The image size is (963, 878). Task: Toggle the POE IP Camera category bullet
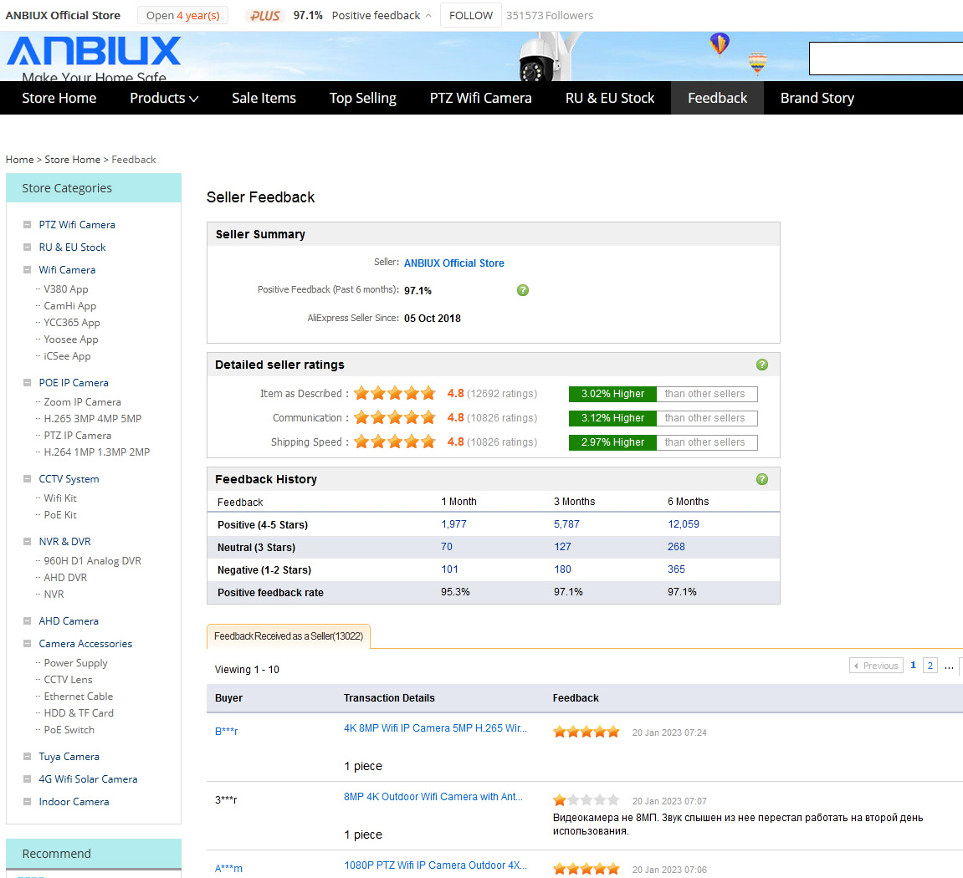(28, 383)
